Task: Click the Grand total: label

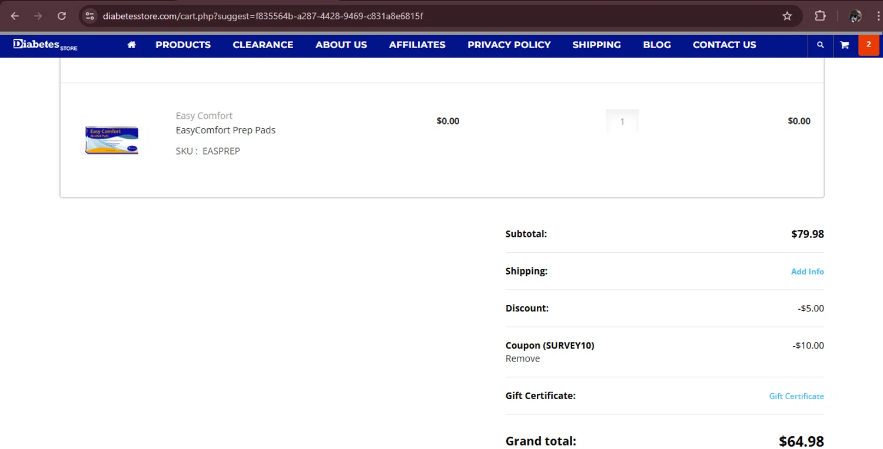Action: tap(541, 441)
